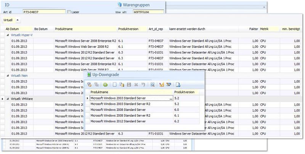
Task: Copy the record using the copy icon
Action: pos(122,84)
